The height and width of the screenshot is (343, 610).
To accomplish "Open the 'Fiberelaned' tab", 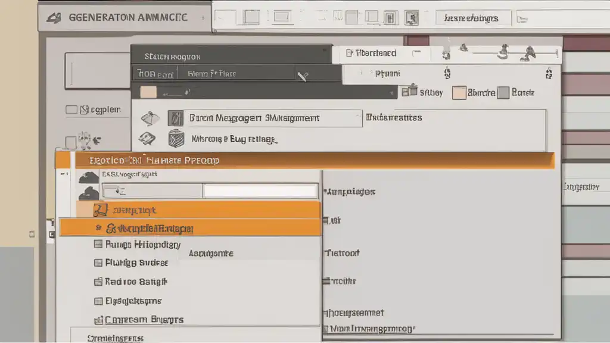I will click(x=372, y=53).
